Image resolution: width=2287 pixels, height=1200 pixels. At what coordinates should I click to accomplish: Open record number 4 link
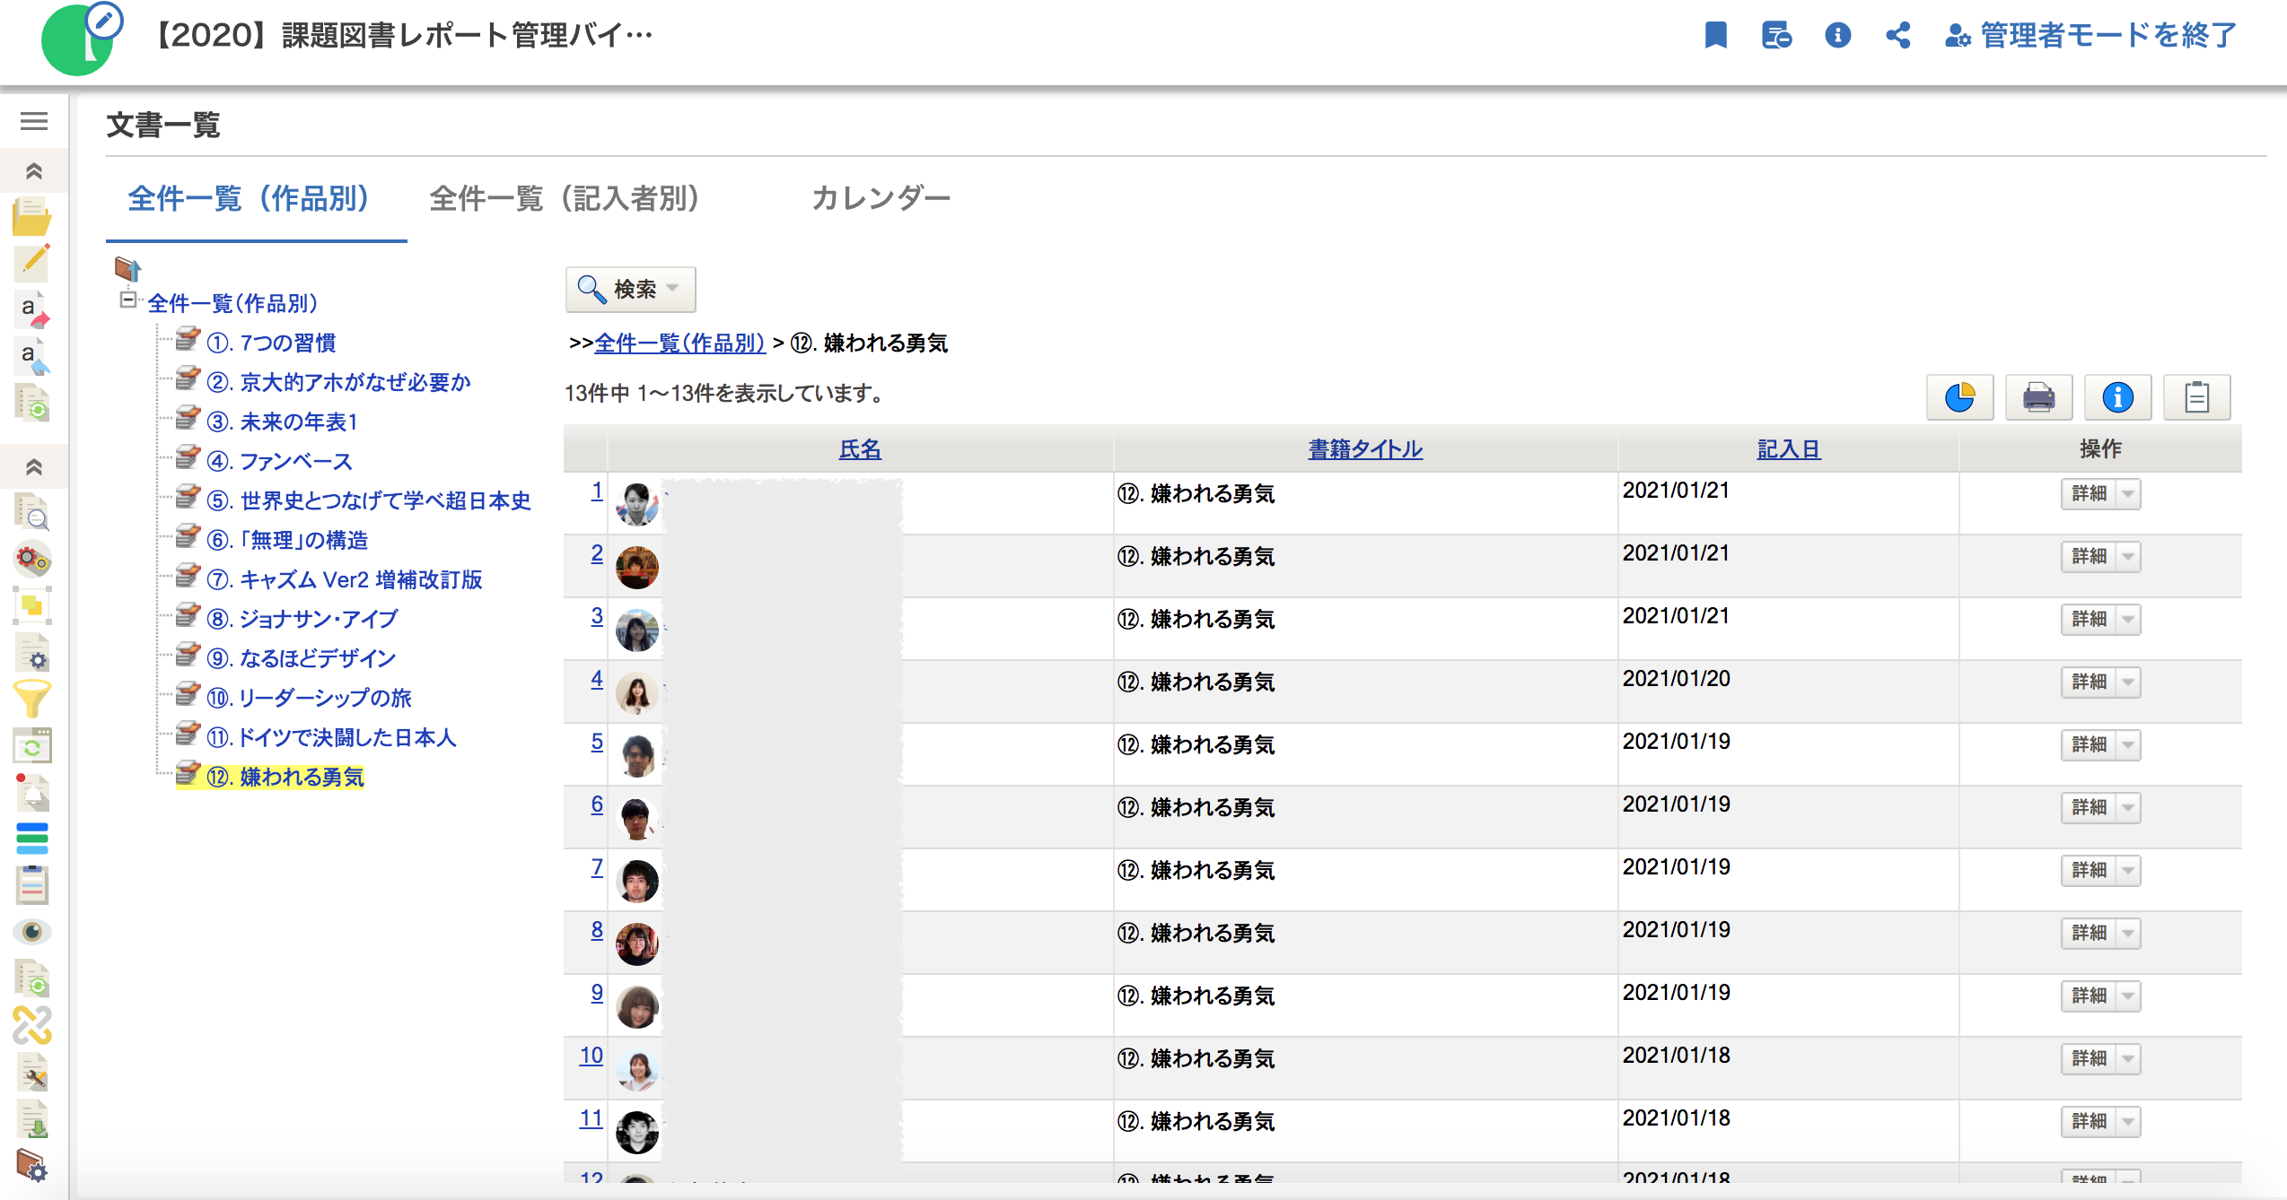pos(597,679)
